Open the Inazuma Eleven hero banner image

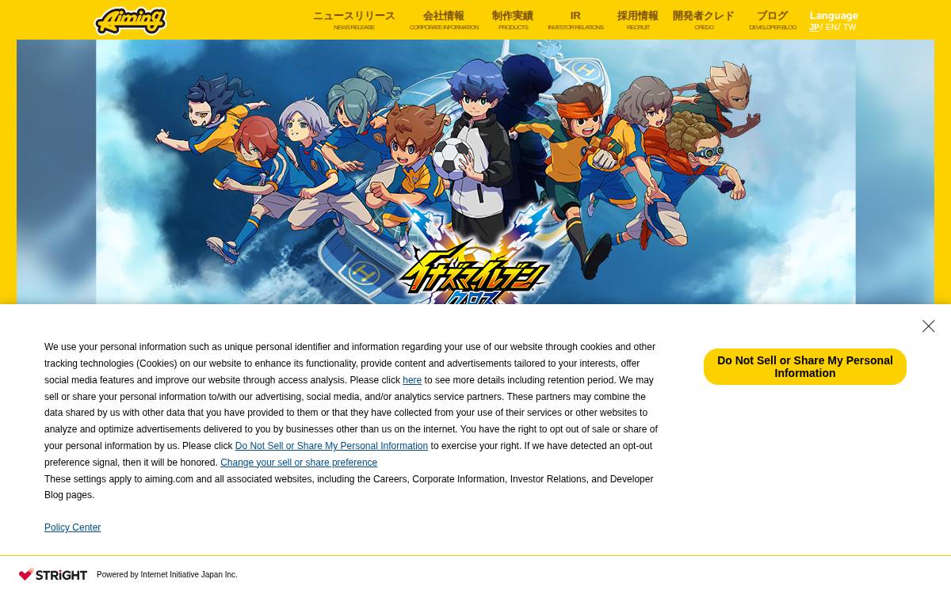click(475, 172)
